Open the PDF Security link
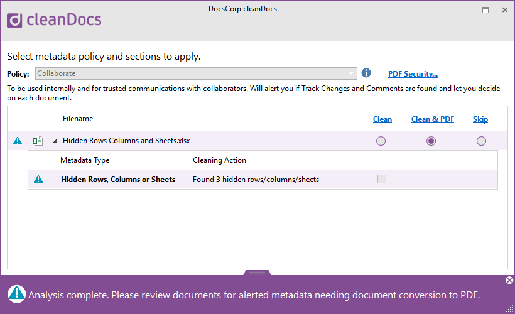 point(413,74)
